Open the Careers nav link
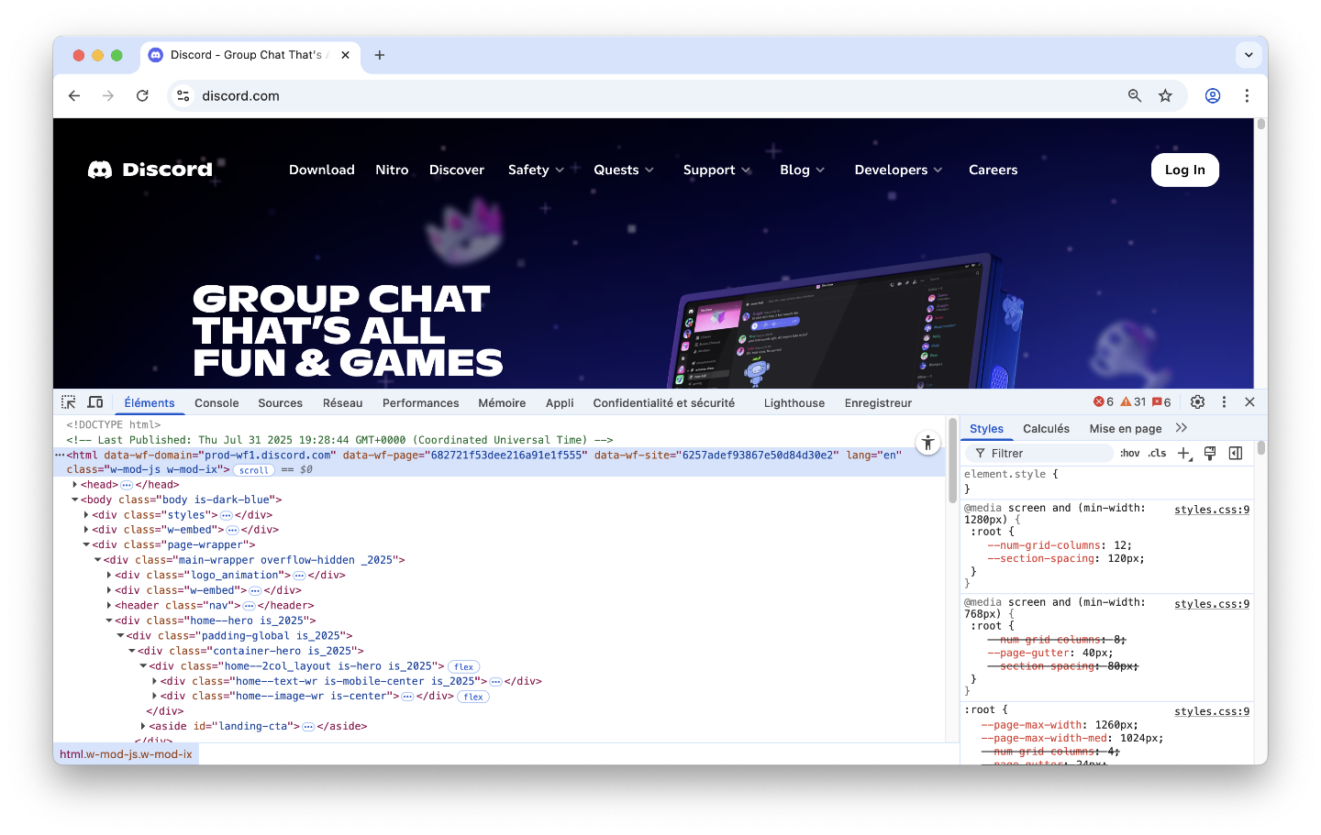 [994, 170]
